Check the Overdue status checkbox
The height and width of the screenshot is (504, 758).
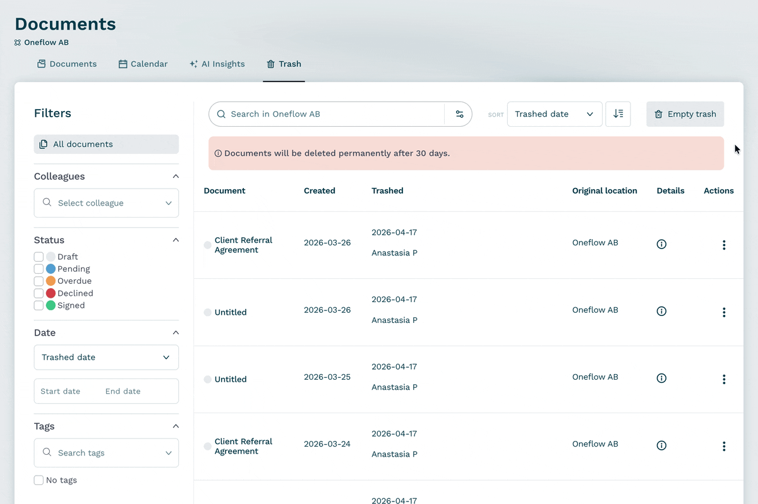pyautogui.click(x=39, y=281)
